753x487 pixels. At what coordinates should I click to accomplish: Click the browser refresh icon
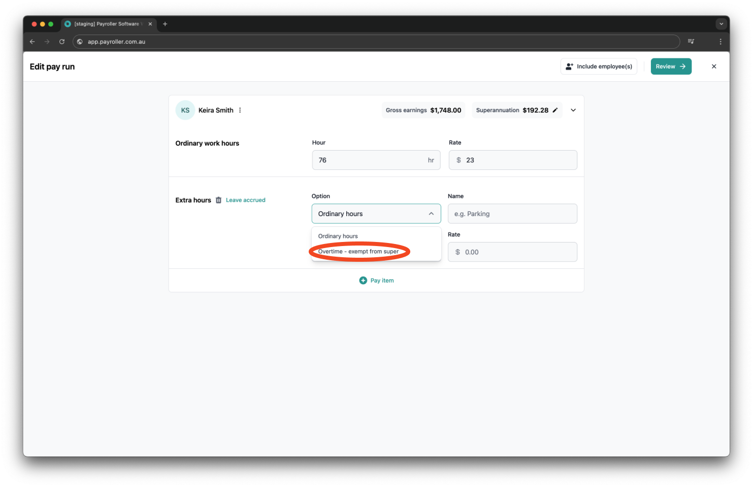tap(62, 42)
